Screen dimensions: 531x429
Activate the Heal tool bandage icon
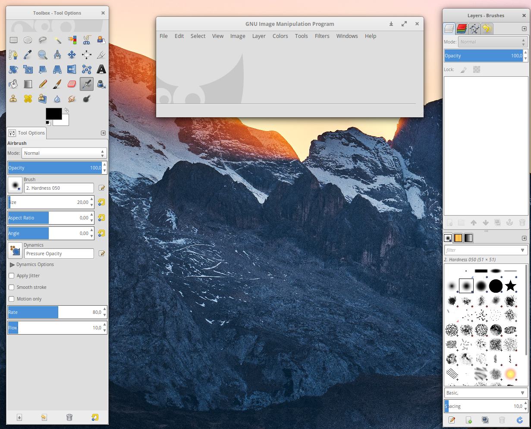28,98
